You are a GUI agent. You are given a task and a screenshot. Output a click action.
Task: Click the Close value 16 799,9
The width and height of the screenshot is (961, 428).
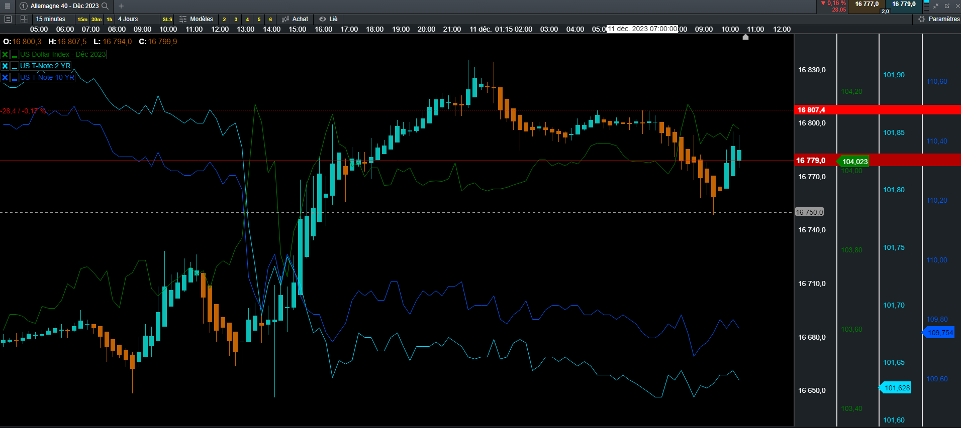pyautogui.click(x=162, y=42)
